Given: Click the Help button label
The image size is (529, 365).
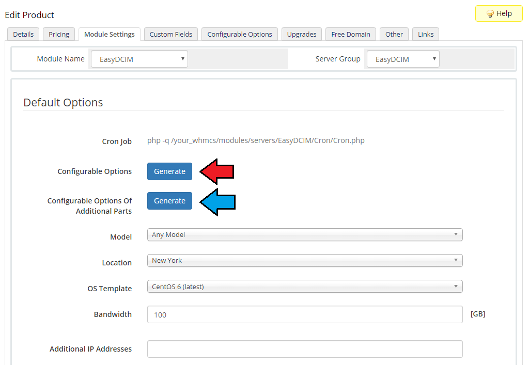Looking at the screenshot, I should pos(504,13).
